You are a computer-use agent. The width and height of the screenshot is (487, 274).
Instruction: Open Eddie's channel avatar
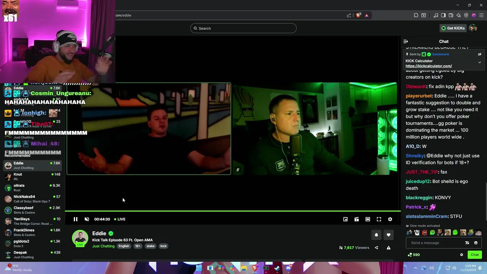[x=80, y=238]
